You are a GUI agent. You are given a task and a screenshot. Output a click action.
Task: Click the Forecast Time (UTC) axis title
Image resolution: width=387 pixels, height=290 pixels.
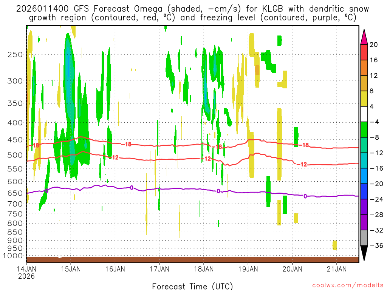[192, 286]
